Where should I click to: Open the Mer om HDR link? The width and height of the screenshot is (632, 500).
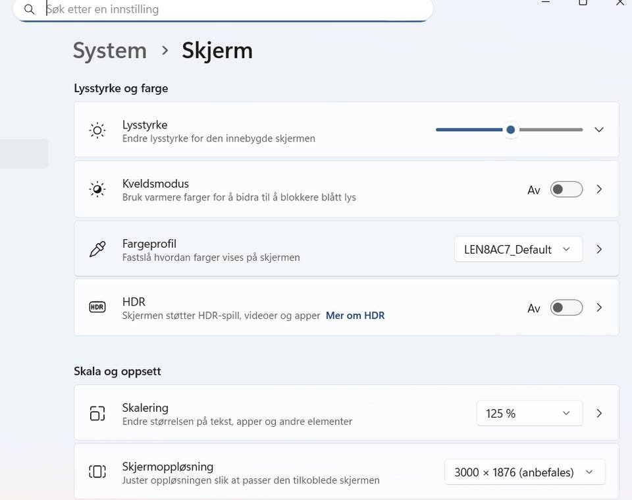pos(355,316)
